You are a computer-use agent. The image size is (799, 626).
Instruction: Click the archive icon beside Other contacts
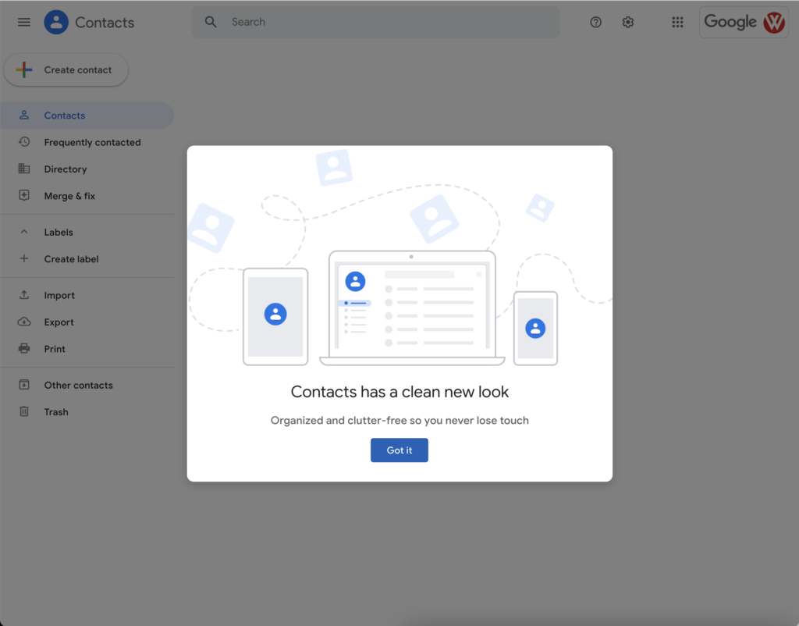(x=24, y=385)
